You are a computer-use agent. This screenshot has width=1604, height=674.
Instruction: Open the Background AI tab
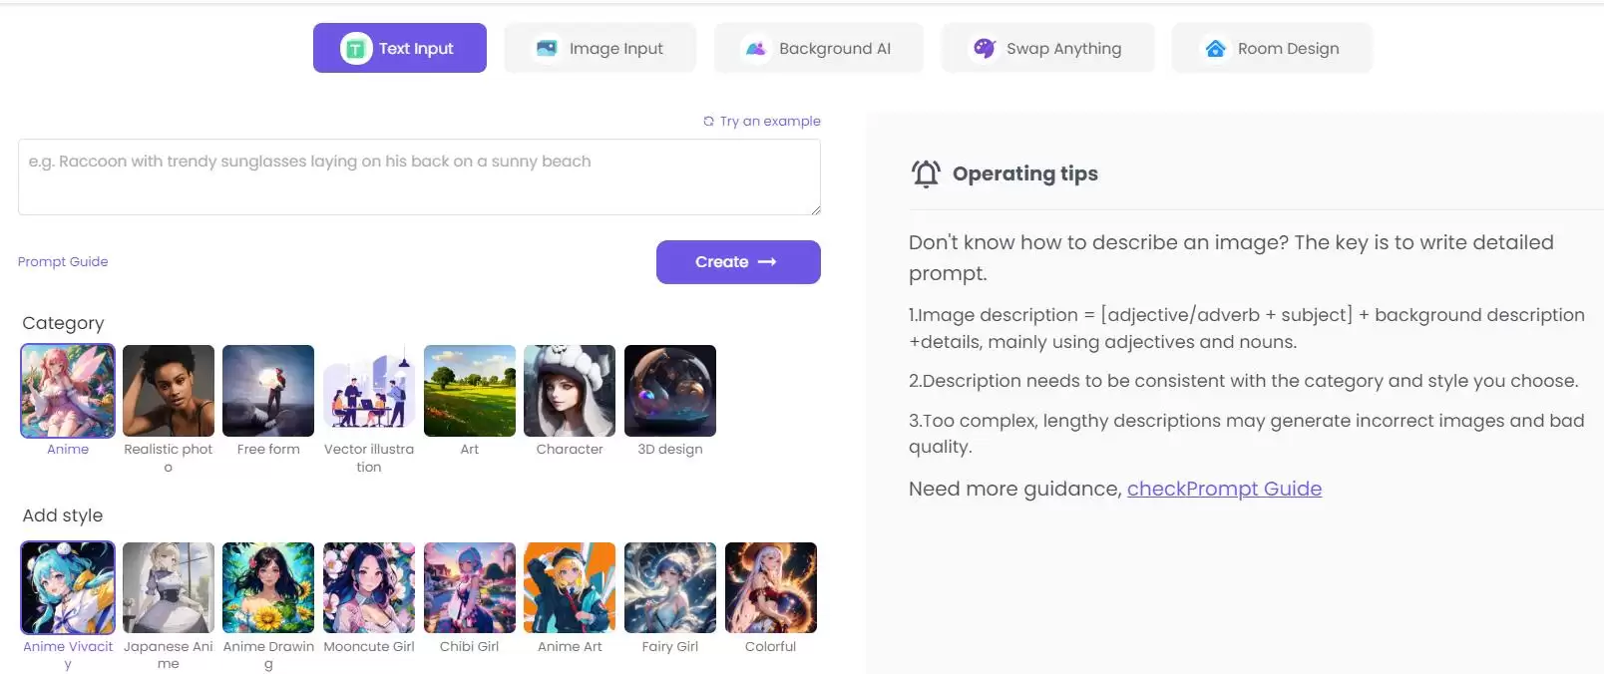tap(818, 48)
